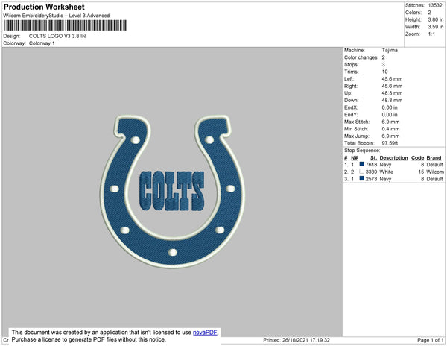
Task: Click the colorway value 'Colorway 1'
Action: [42, 43]
